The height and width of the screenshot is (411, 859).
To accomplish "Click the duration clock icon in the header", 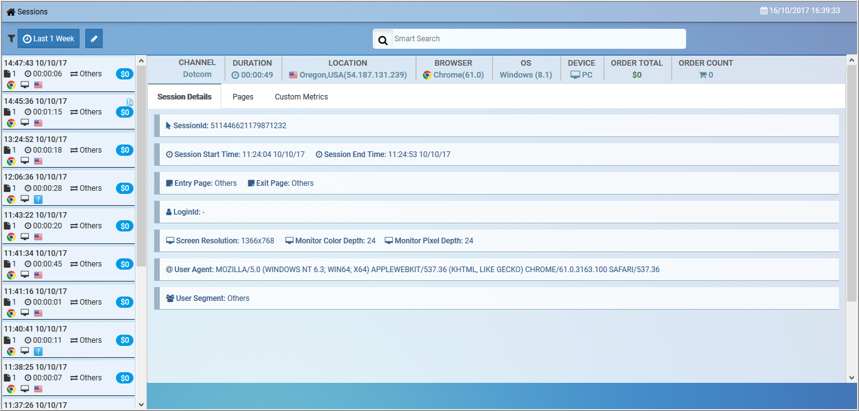I will 236,75.
